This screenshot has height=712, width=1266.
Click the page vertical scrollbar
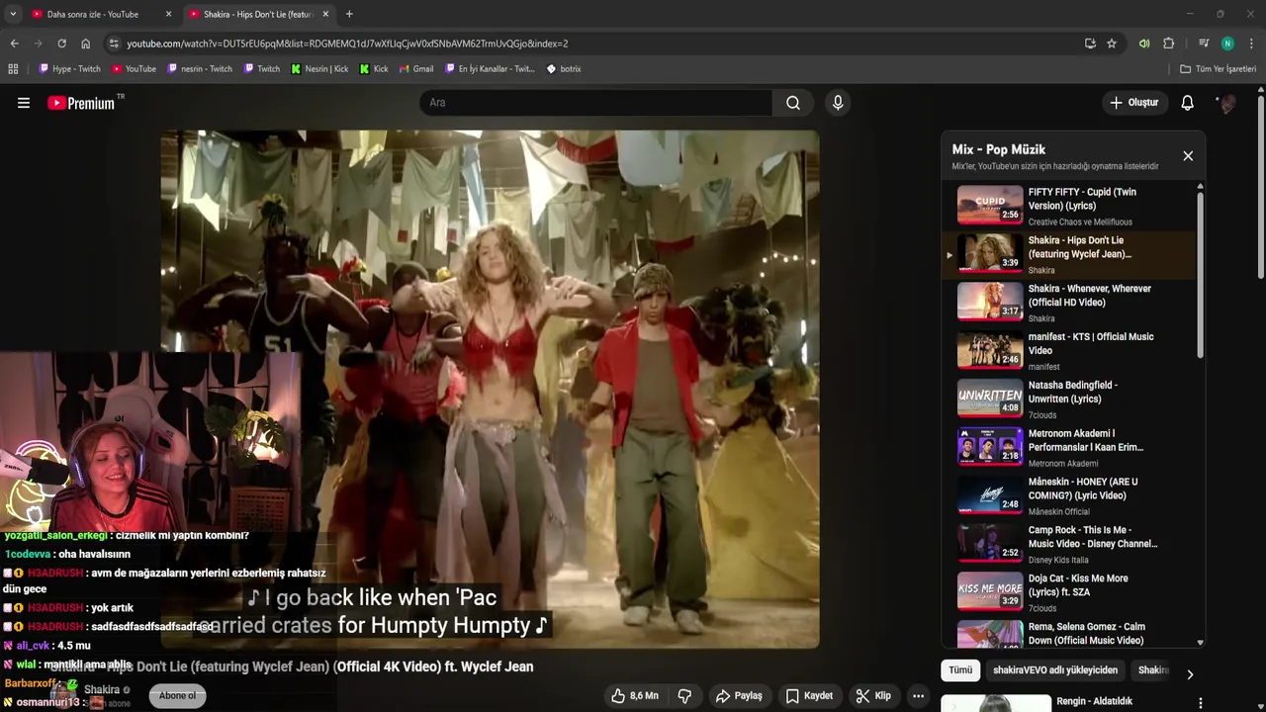pyautogui.click(x=1261, y=188)
